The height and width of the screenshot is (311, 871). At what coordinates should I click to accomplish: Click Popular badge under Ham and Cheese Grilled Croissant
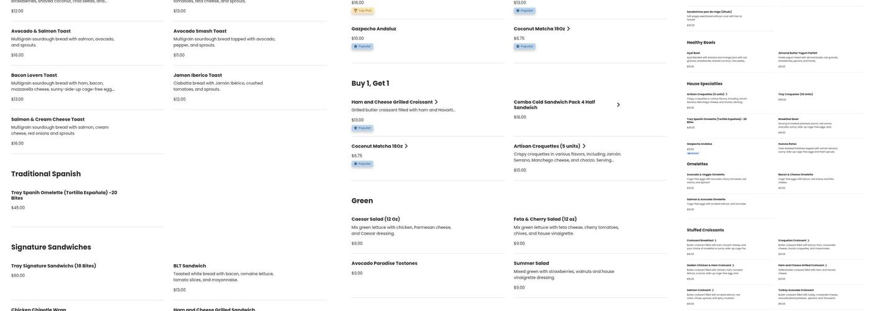[362, 128]
